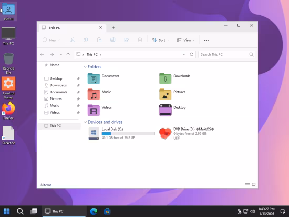Select Local Disk (C:) drive icon
The height and width of the screenshot is (217, 289).
point(94,134)
